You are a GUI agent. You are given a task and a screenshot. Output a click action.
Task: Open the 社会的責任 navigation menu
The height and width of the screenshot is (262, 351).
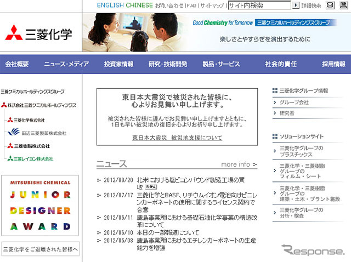[281, 64]
